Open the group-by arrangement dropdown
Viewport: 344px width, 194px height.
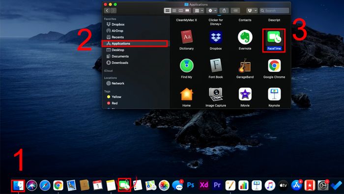[x=199, y=10]
